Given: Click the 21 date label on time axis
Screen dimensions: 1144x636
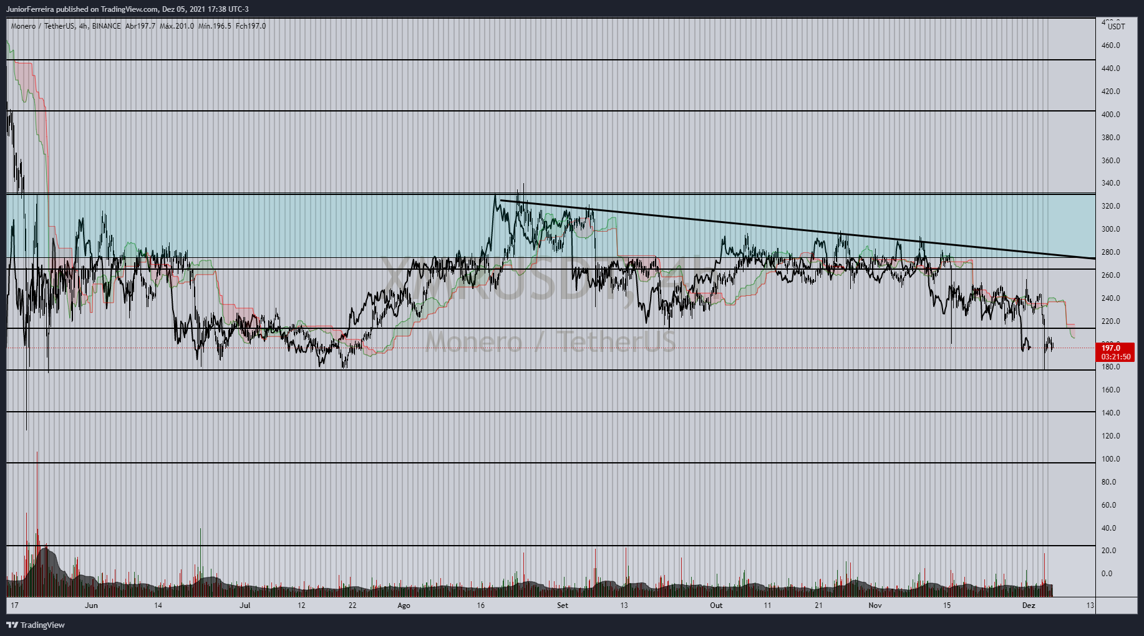Looking at the screenshot, I should pyautogui.click(x=818, y=605).
